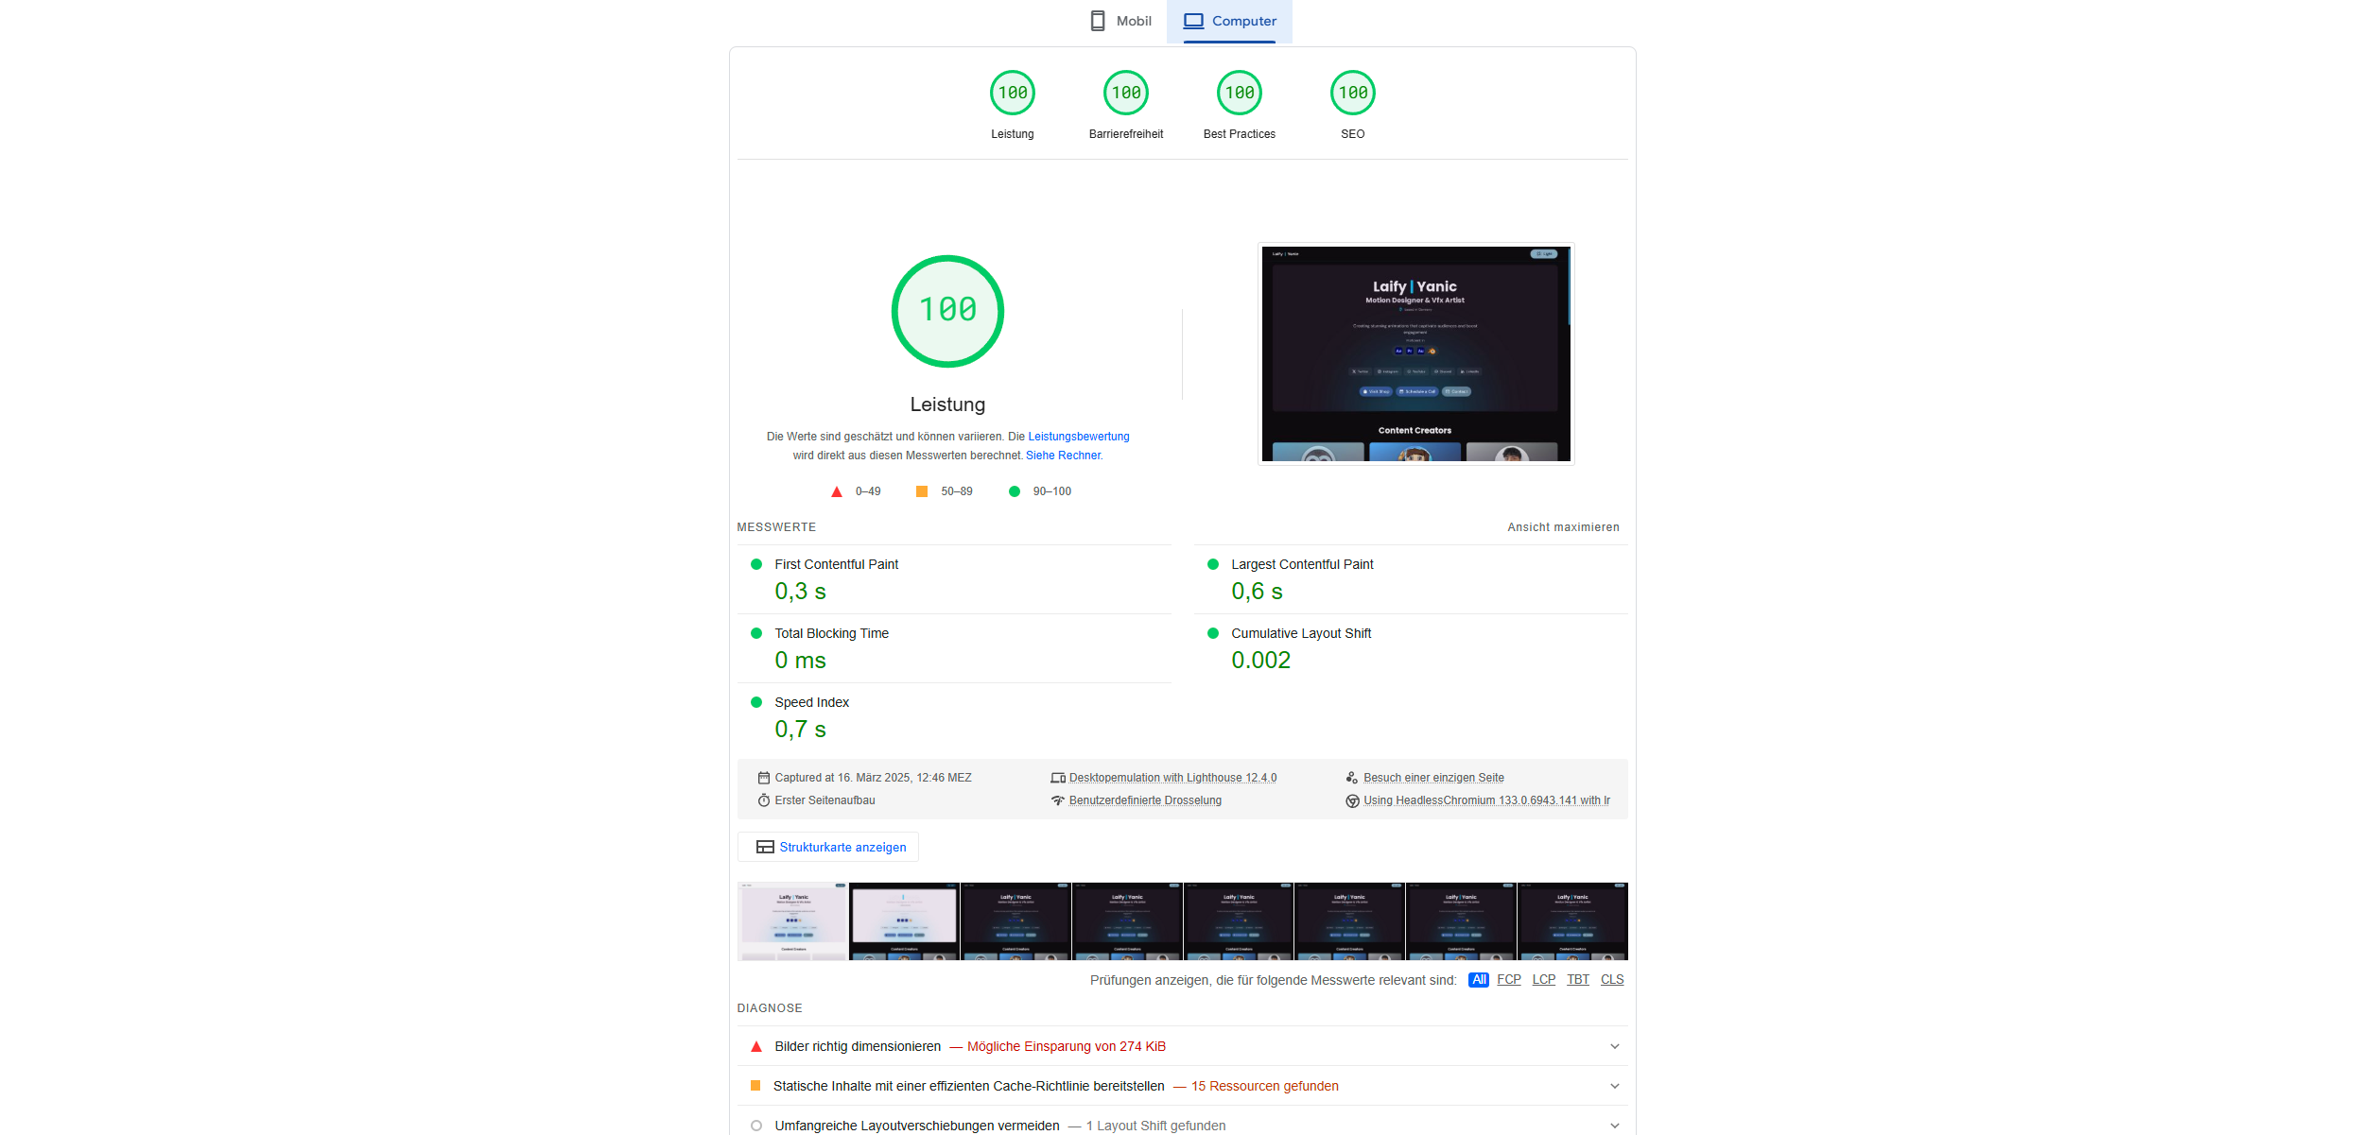
Task: Click grey circle icon of Layoutverschiebungen audit
Action: point(756,1126)
